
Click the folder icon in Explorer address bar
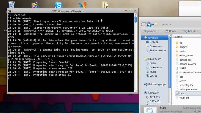pos(156,24)
